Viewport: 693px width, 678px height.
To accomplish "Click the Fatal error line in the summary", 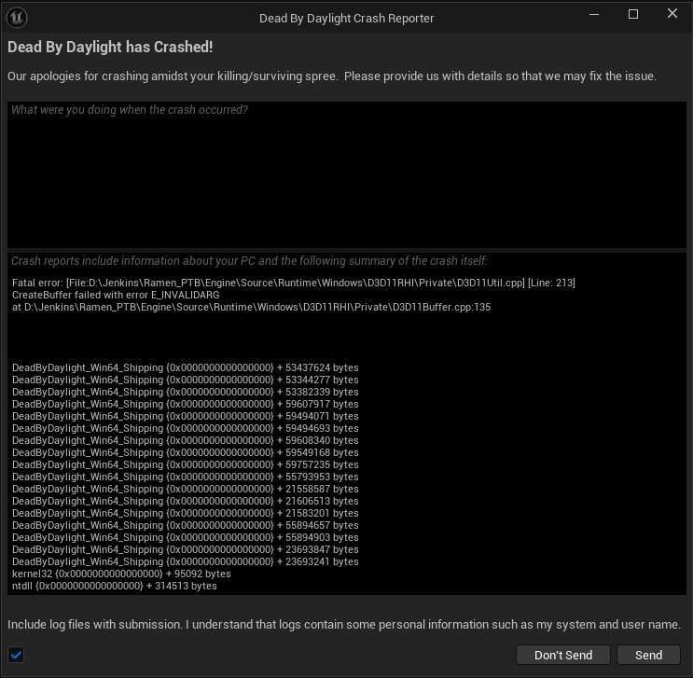I will click(294, 283).
